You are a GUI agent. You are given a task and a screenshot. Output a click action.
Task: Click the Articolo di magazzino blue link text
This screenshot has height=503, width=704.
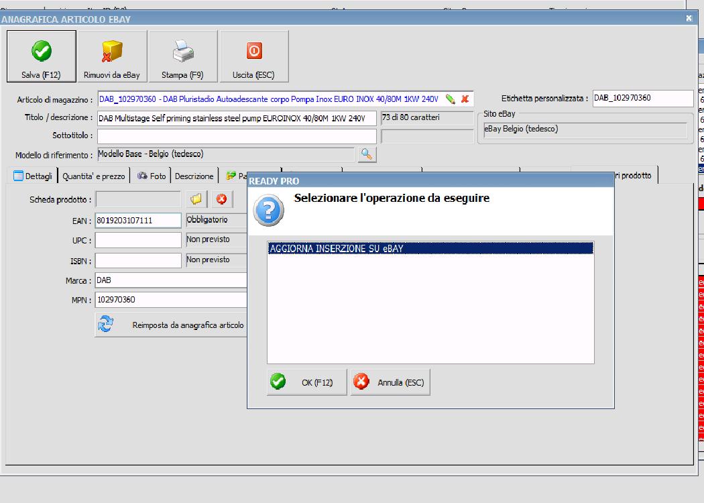(x=268, y=99)
